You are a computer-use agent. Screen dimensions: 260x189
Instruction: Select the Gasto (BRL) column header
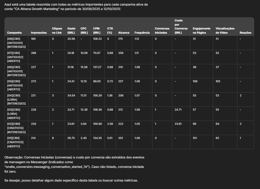pos(71,31)
